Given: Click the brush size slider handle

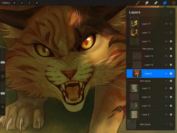Looking at the screenshot, I should tap(3, 62).
